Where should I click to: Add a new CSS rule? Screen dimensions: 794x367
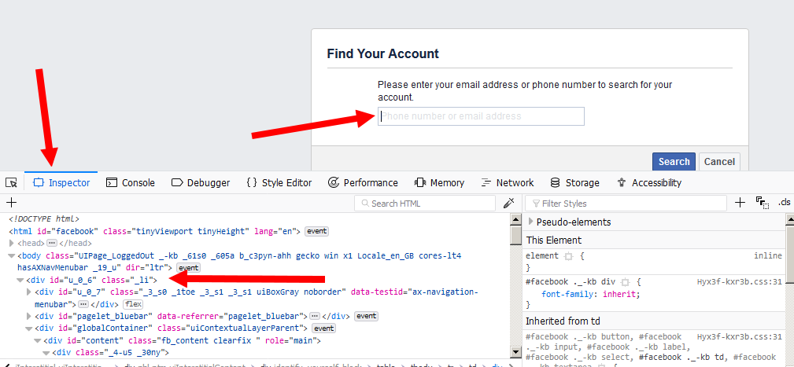tap(740, 203)
